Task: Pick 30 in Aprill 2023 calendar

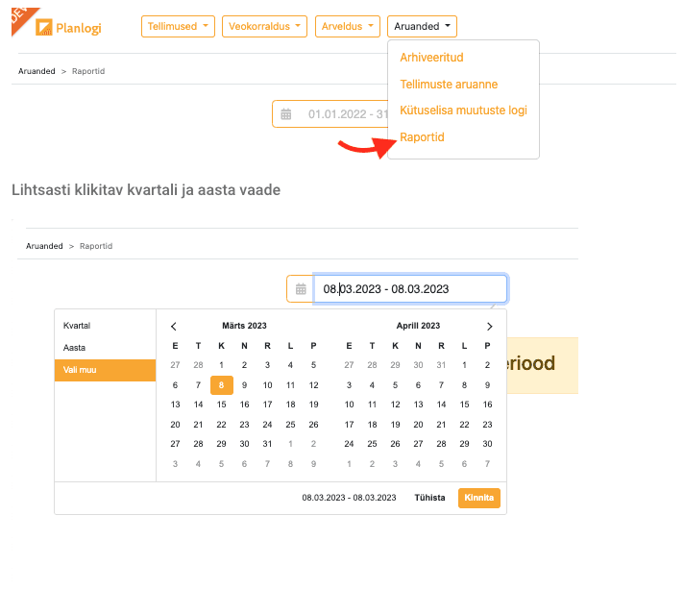Action: (x=487, y=444)
